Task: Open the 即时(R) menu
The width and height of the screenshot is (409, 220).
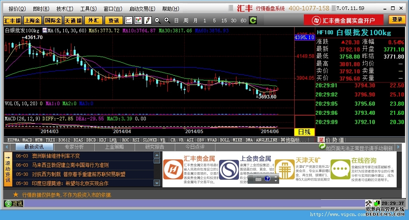Action: point(41,9)
